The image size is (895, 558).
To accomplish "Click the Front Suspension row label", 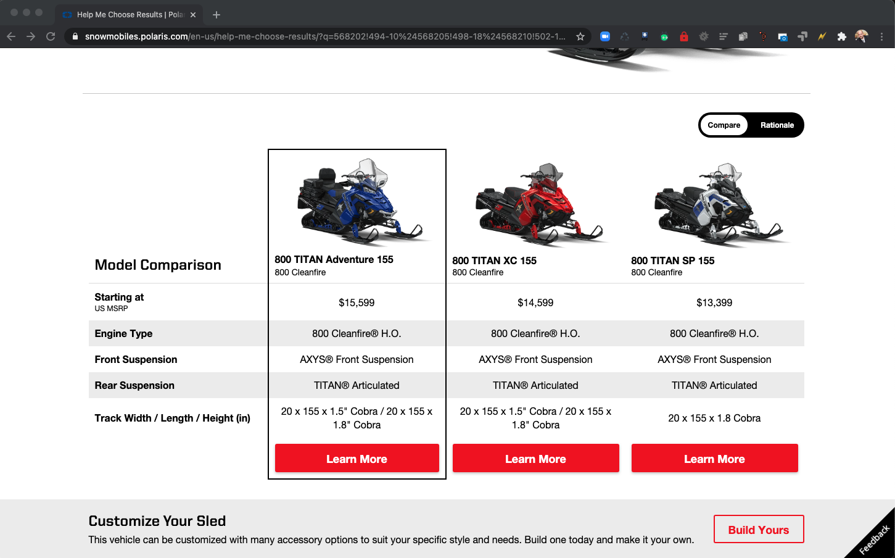I will point(136,360).
